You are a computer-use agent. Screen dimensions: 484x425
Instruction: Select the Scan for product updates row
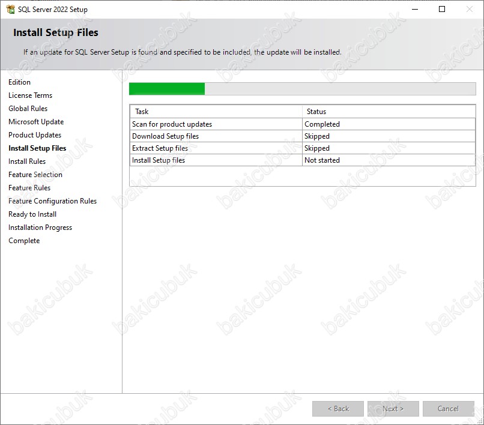click(x=303, y=124)
